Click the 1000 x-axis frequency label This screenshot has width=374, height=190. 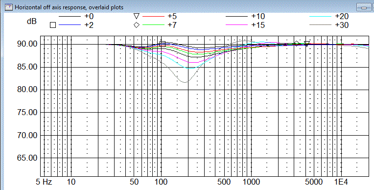(x=251, y=182)
